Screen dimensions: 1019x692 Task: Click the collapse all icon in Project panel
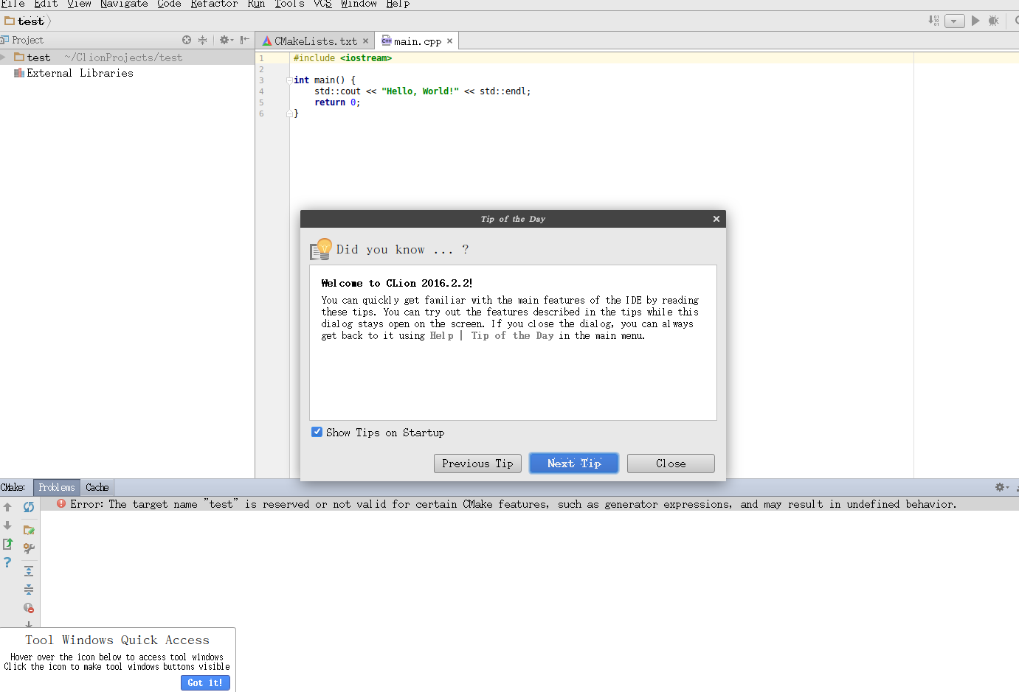(202, 40)
